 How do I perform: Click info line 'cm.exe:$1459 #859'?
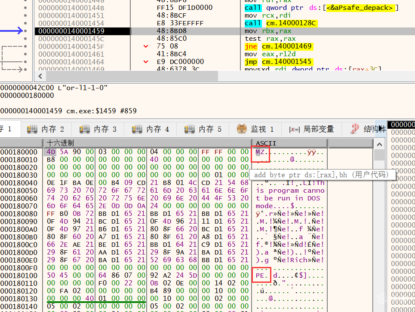(101, 111)
